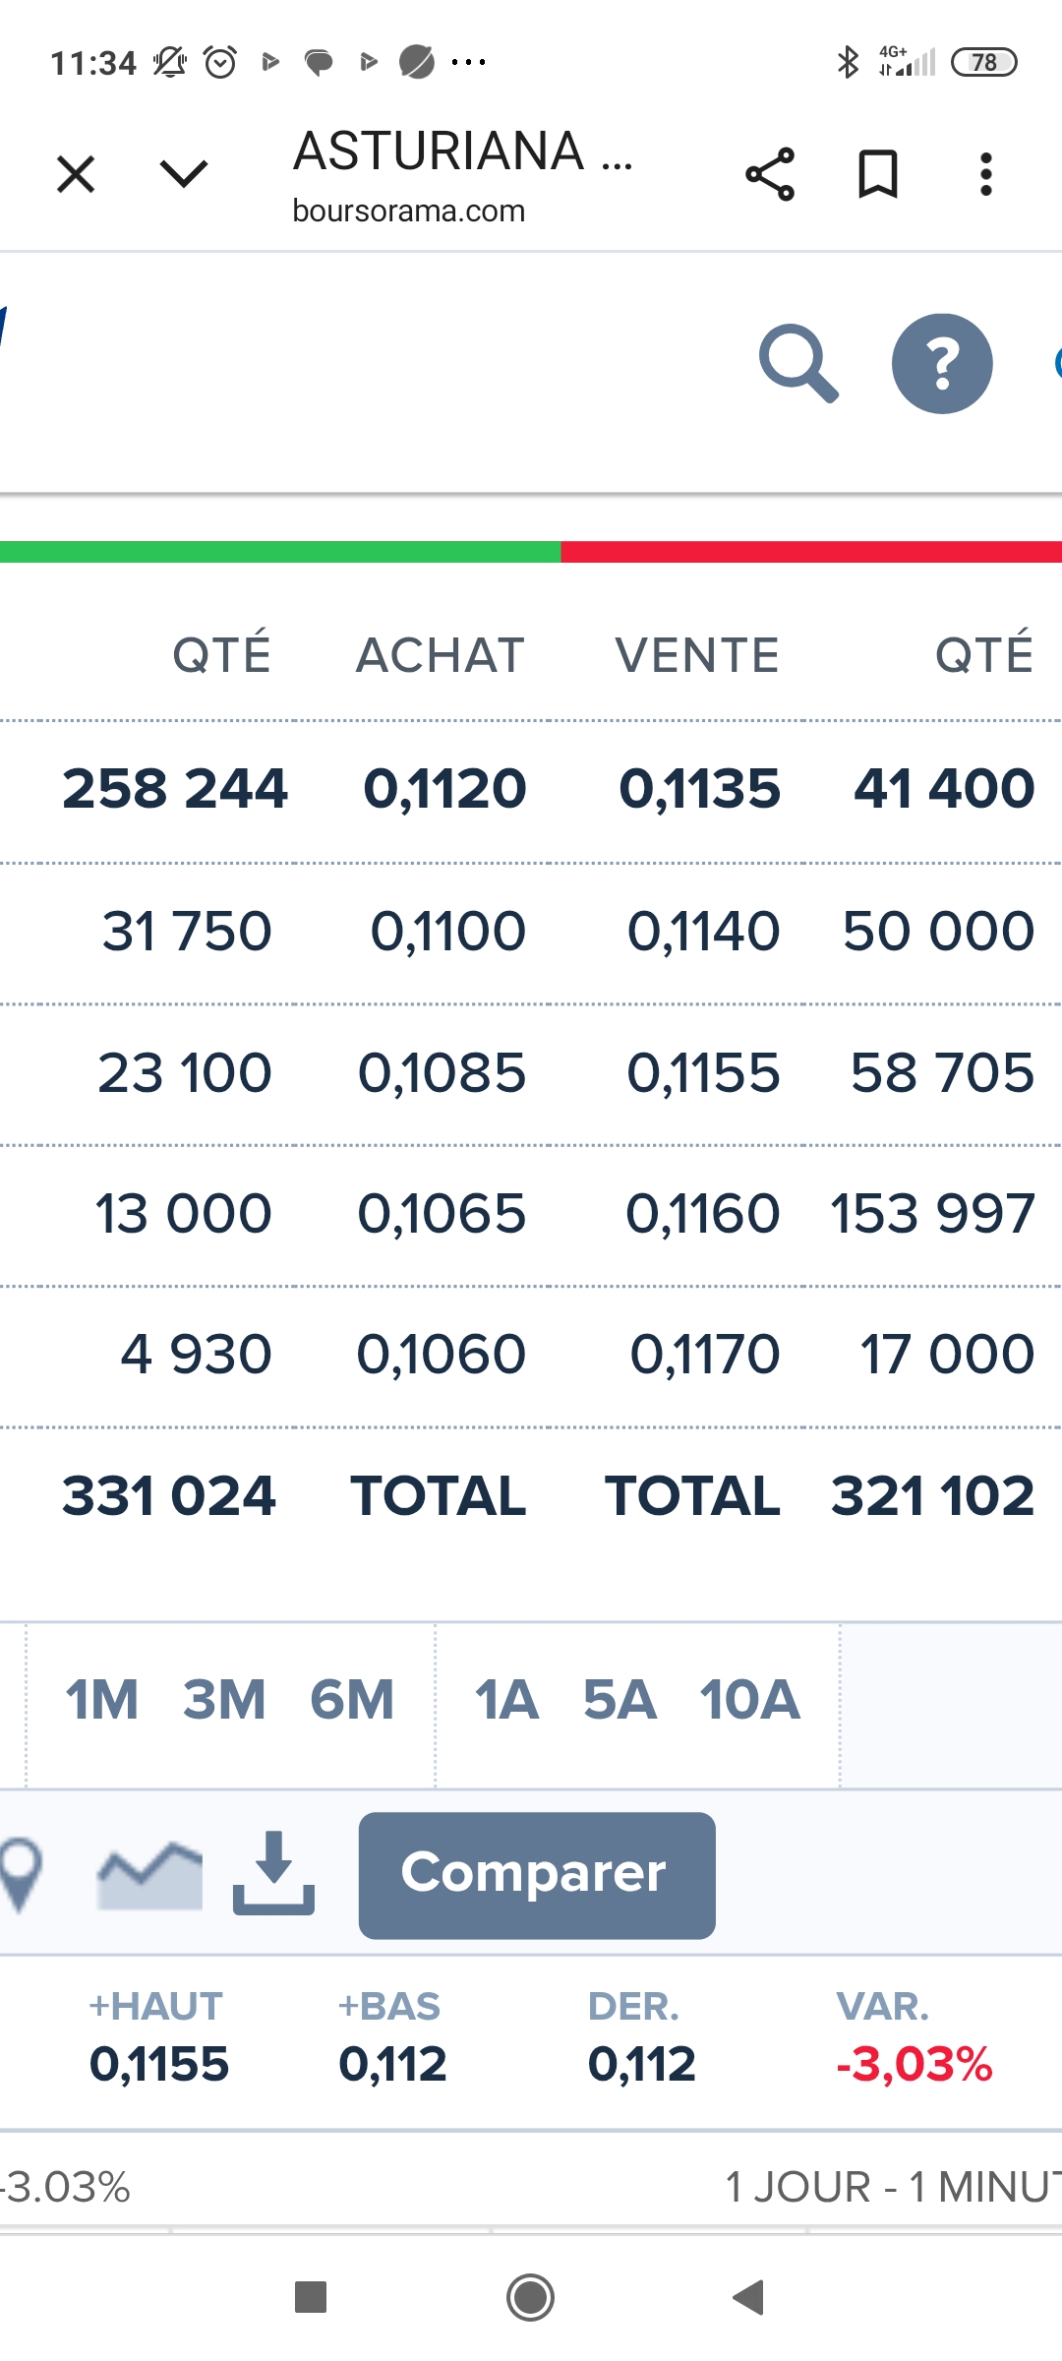Open the magnifying glass search
The height and width of the screenshot is (2361, 1062).
coord(797,363)
